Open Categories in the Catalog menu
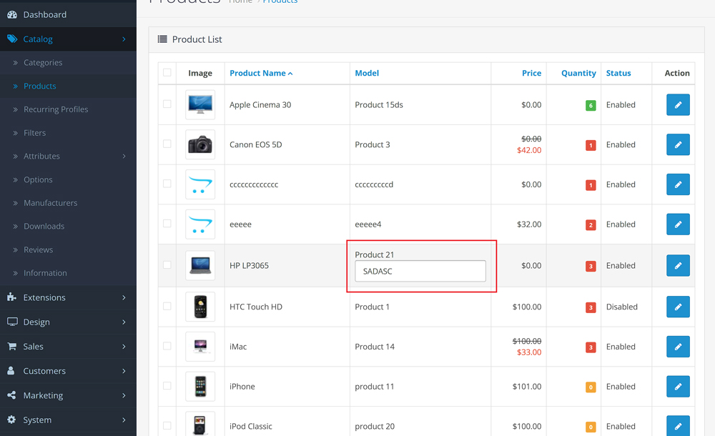The width and height of the screenshot is (715, 436). tap(43, 63)
